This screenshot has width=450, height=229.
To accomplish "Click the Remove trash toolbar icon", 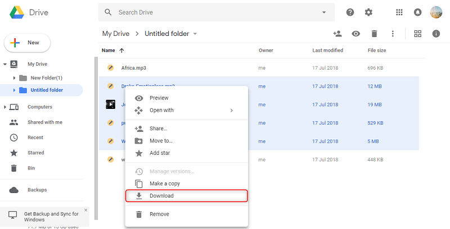I will tap(374, 34).
